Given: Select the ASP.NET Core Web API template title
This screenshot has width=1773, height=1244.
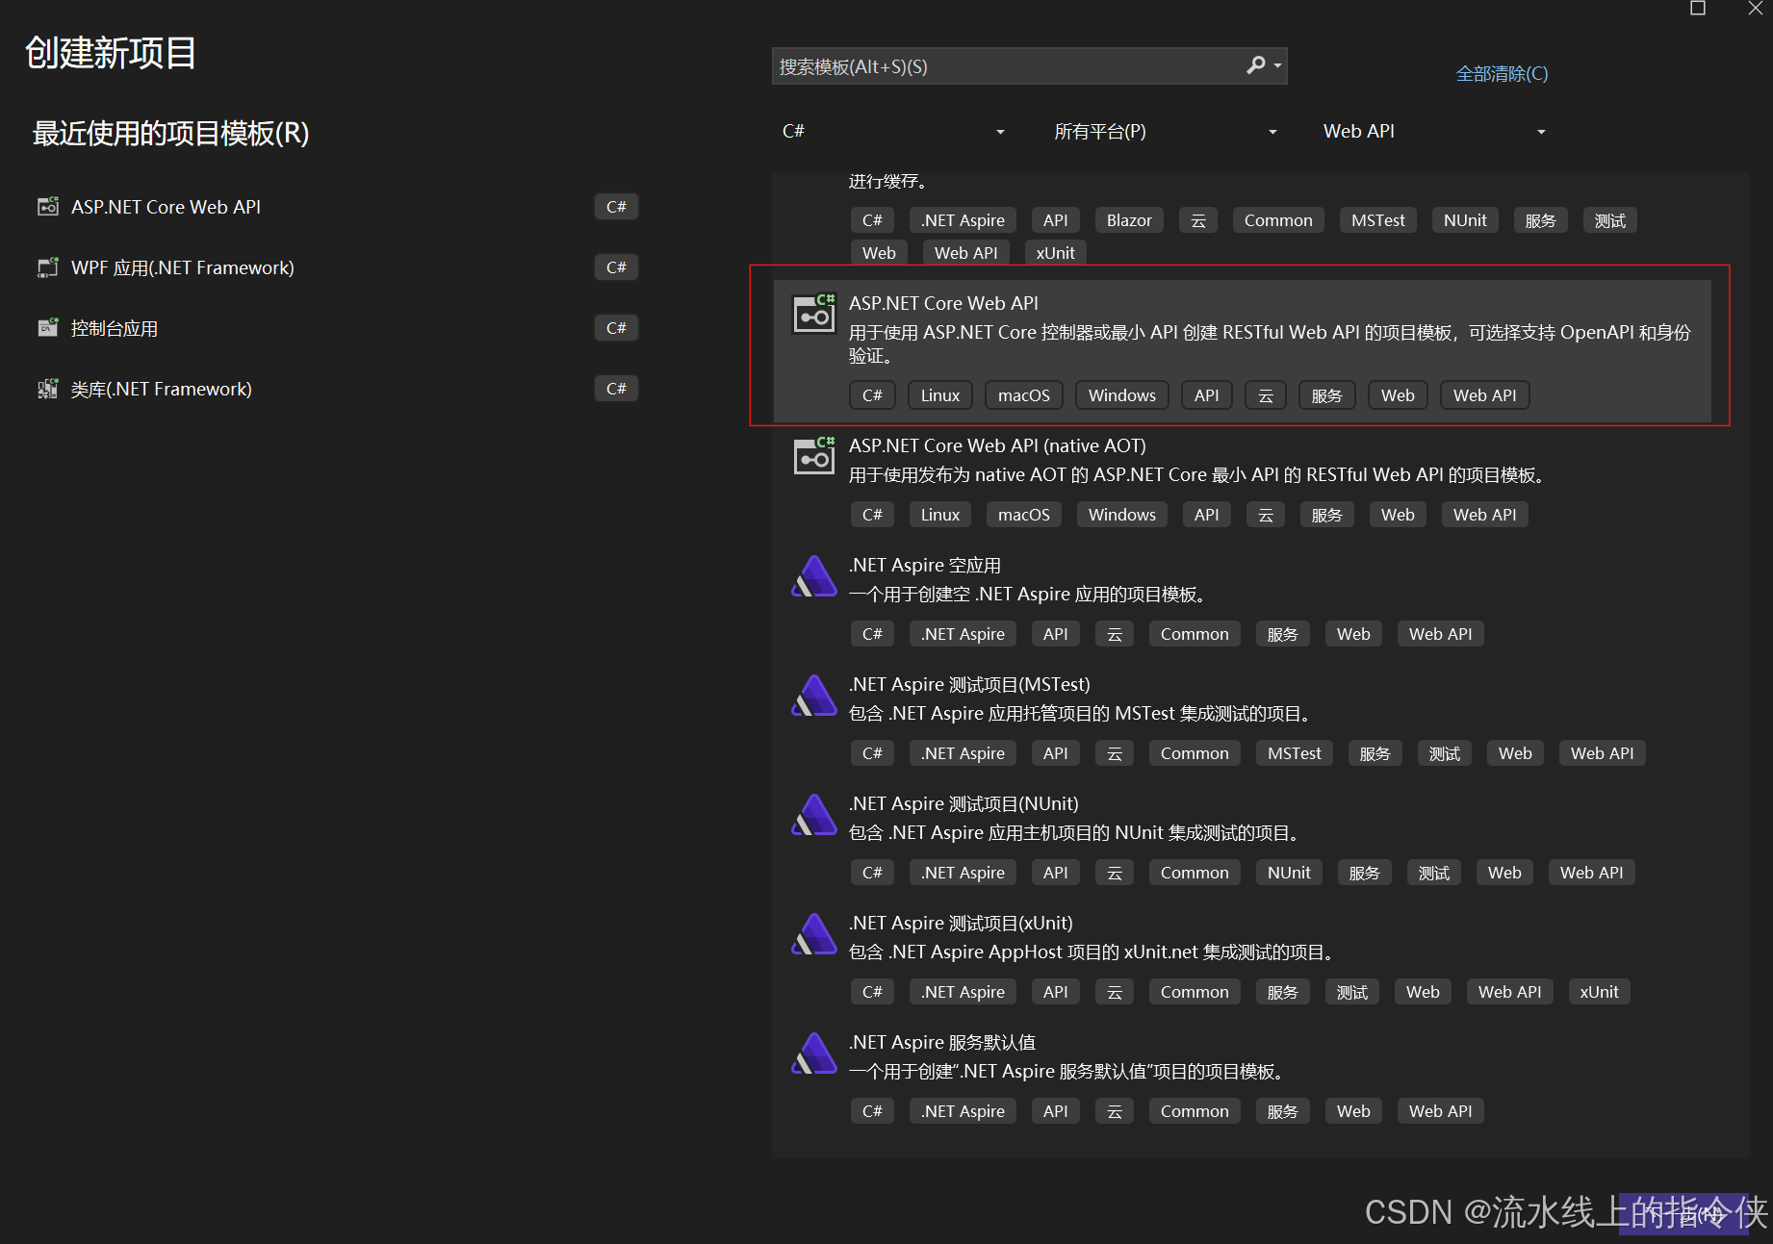Looking at the screenshot, I should pyautogui.click(x=943, y=303).
